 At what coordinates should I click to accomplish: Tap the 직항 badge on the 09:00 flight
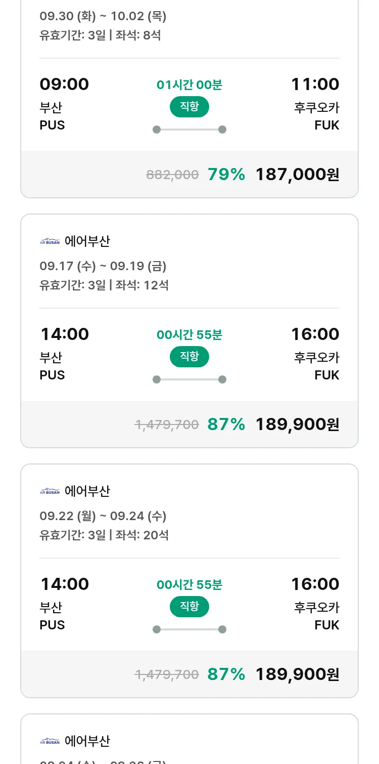[x=189, y=107]
